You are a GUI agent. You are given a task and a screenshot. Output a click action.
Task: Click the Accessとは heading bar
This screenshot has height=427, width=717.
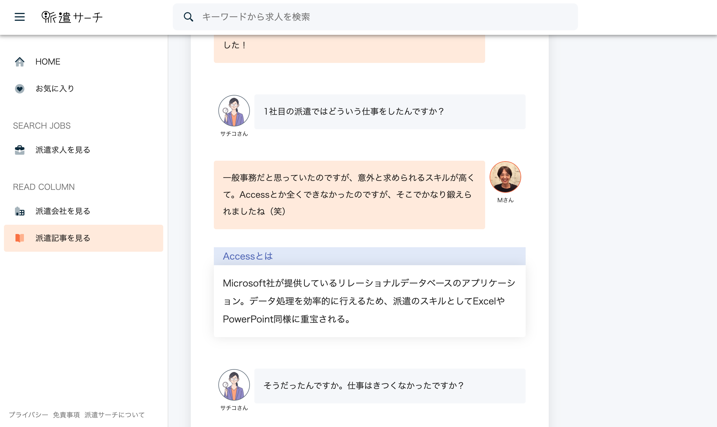[x=369, y=256]
